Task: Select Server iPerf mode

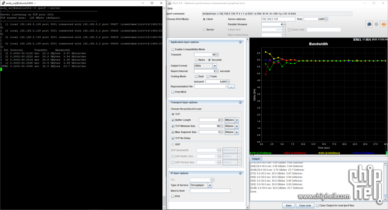Action: pos(204,30)
